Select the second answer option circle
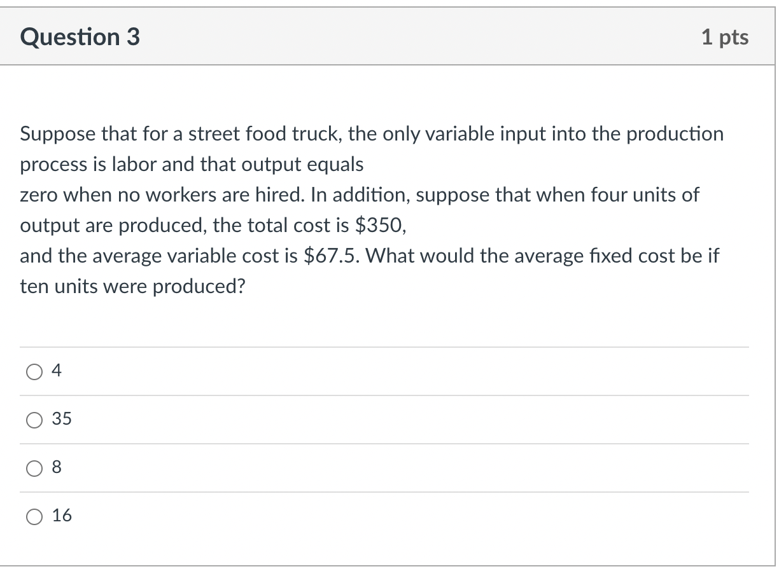Viewport: 779px width, 569px height. pos(34,419)
